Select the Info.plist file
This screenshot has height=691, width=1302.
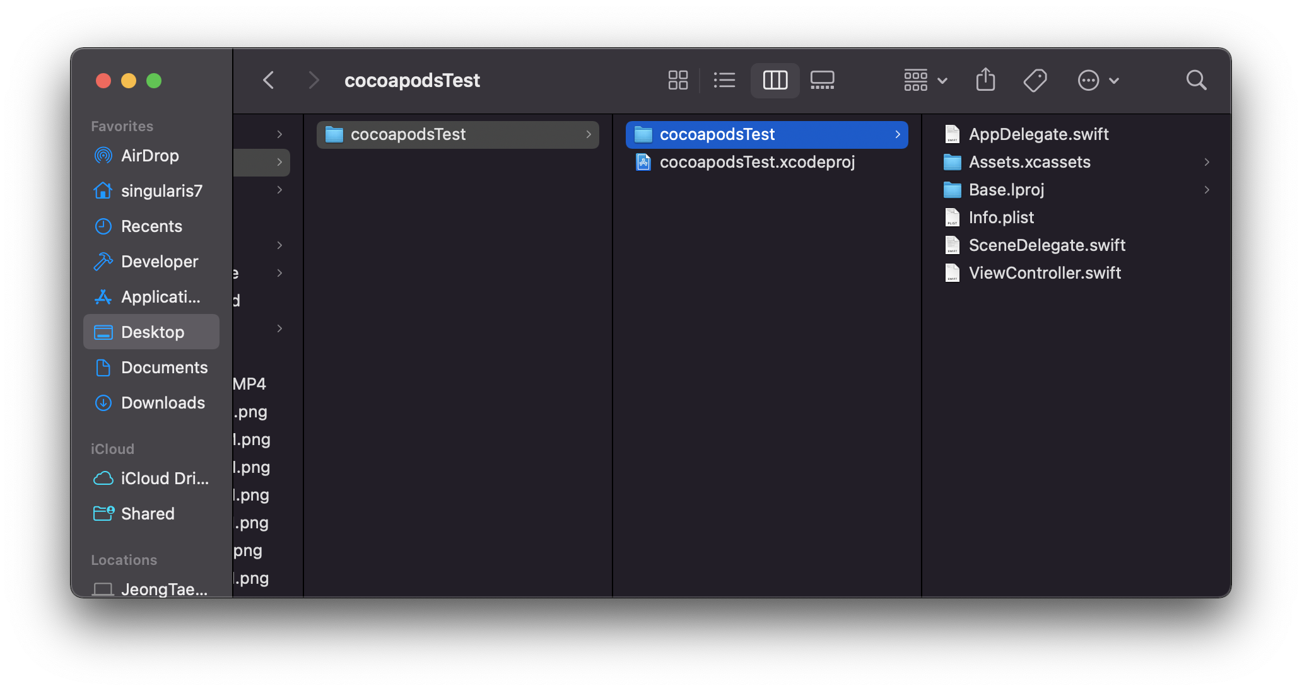[1000, 218]
